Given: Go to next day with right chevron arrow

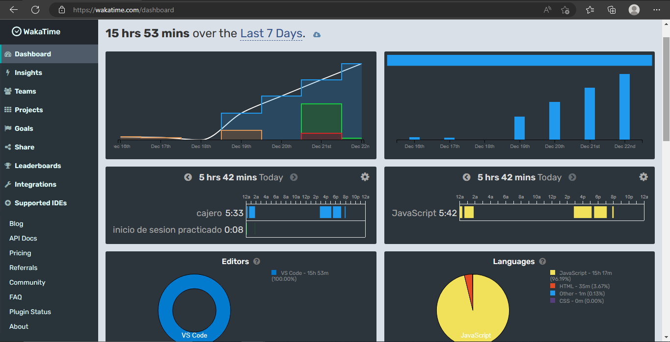Looking at the screenshot, I should [x=294, y=177].
